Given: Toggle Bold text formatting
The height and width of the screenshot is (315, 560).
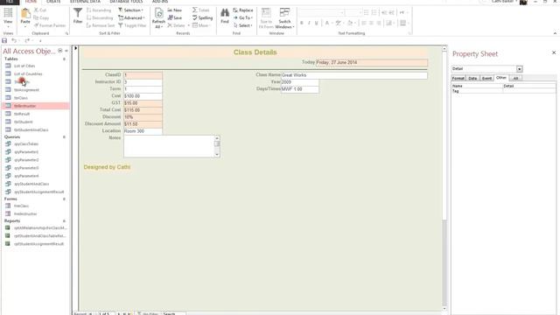Looking at the screenshot, I should point(301,23).
